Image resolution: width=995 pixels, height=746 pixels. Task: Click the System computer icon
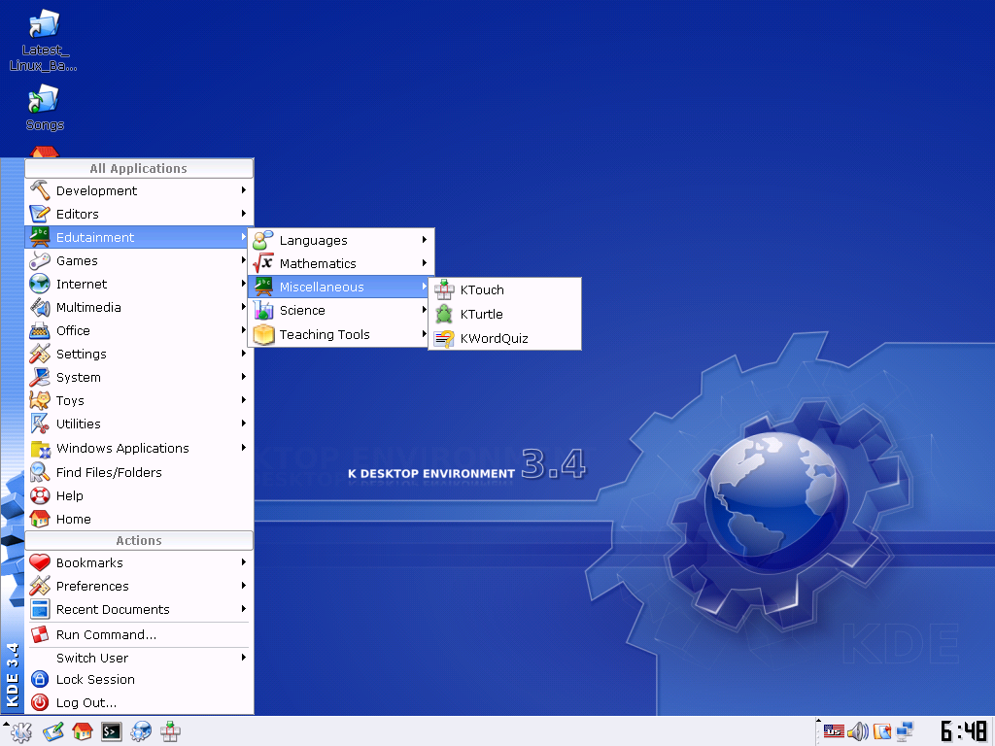[x=40, y=377]
